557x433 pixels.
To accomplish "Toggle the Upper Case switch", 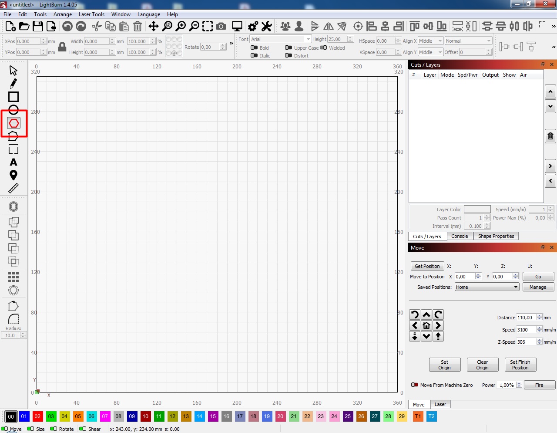I will coord(289,48).
